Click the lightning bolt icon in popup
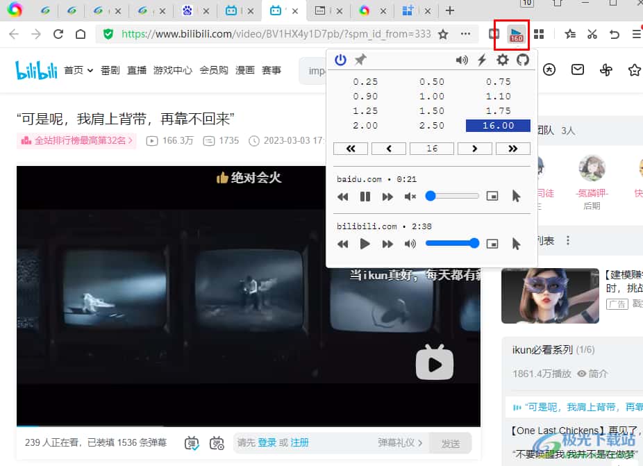This screenshot has height=466, width=643. point(482,60)
